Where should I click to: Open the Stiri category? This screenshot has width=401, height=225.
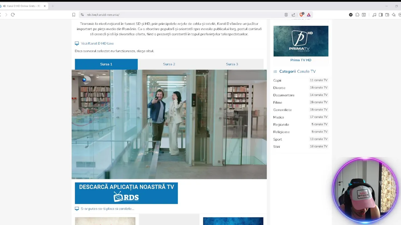point(277,147)
